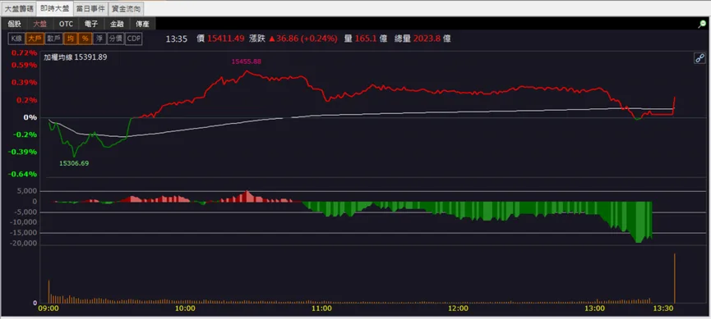Open the 資金流向 tab
The width and height of the screenshot is (711, 319).
tap(127, 8)
